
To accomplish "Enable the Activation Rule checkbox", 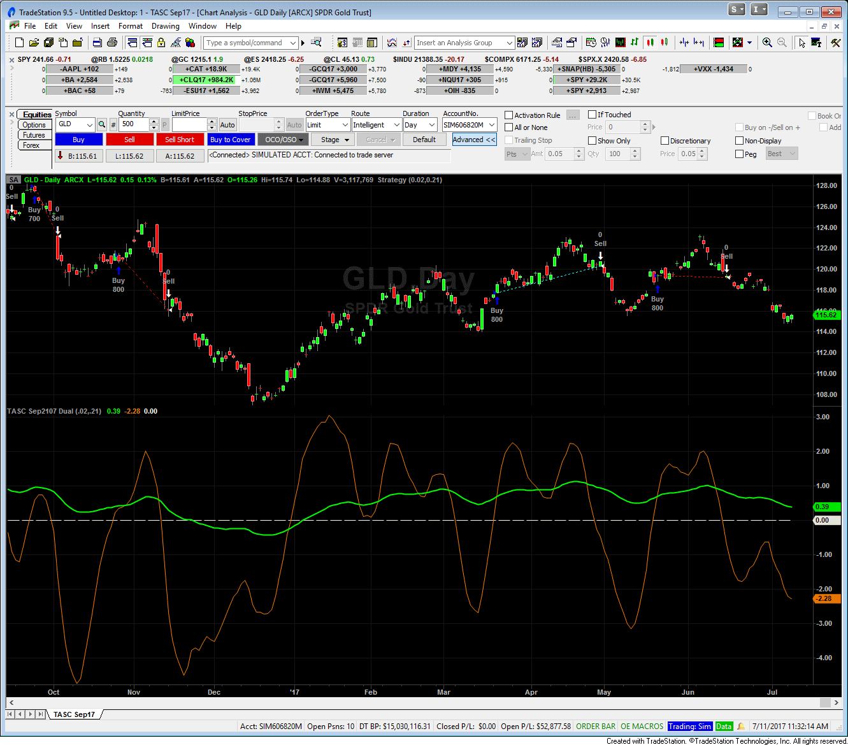I will point(509,115).
